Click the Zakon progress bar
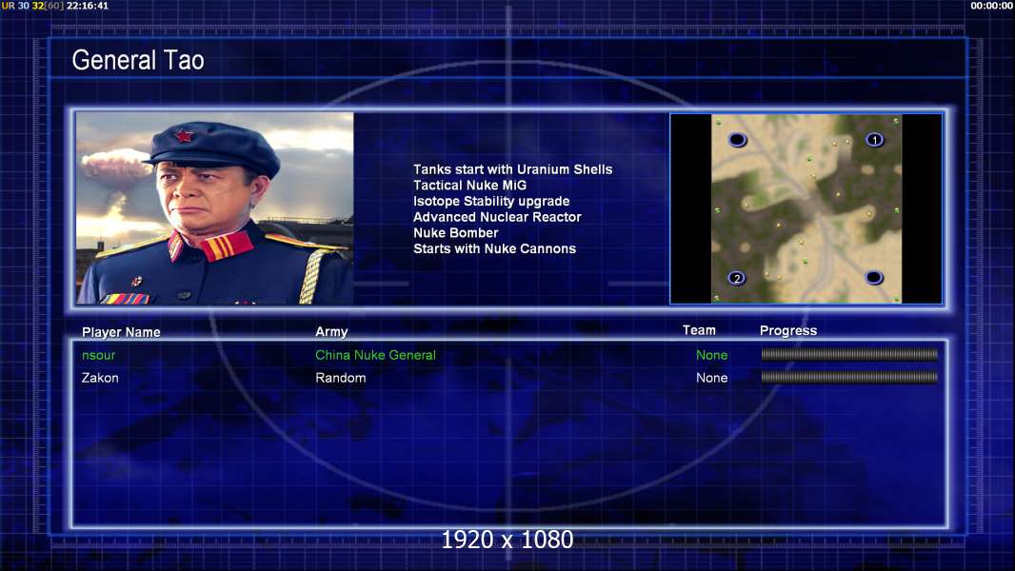The image size is (1015, 571). pyautogui.click(x=849, y=377)
